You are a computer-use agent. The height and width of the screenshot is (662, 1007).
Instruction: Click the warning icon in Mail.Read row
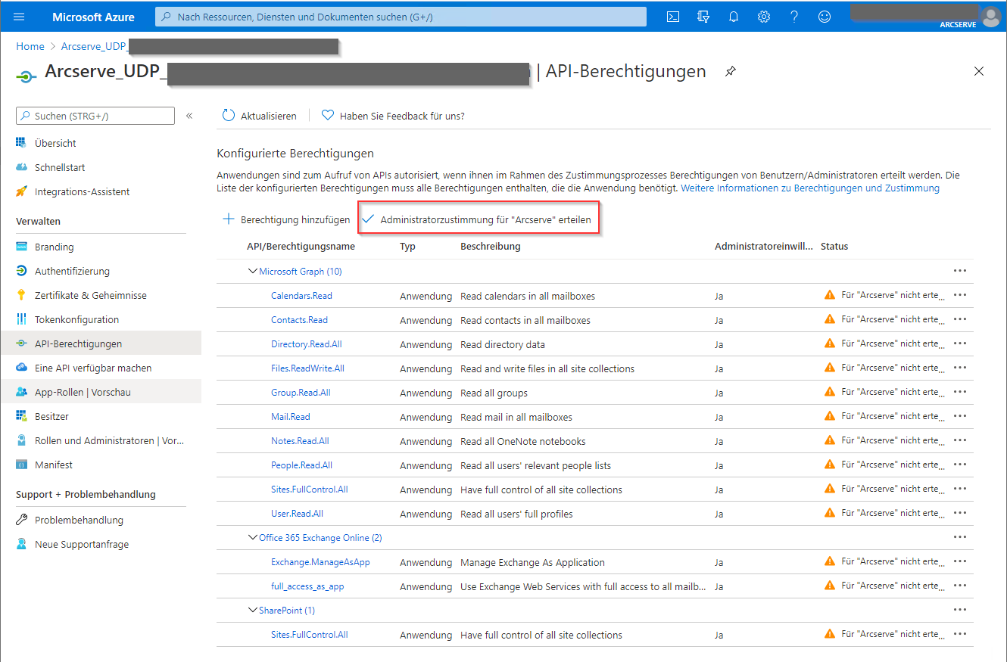830,416
